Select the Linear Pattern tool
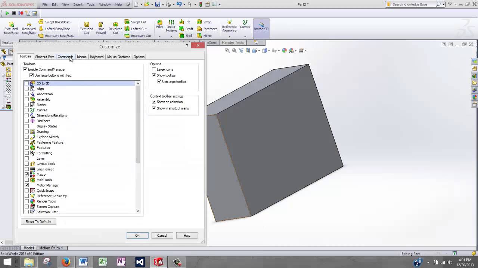The image size is (478, 268). 171,26
